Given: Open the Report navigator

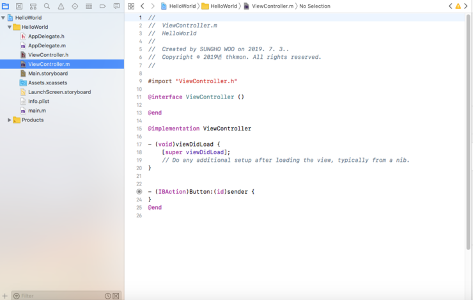Looking at the screenshot, I should tap(116, 6).
